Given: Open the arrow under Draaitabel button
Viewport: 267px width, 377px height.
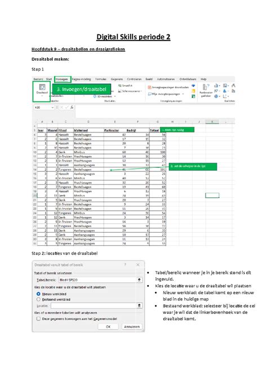Looking at the screenshot, I should pyautogui.click(x=42, y=96).
